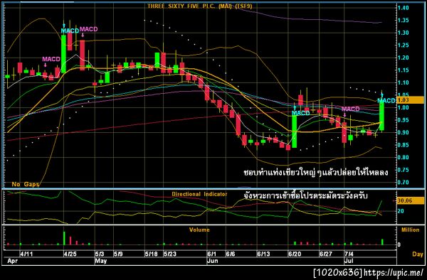427x280 pixels.
Task: Click the Thai note starting with ชอบทำแท่งเขียวใหญ่
Action: tap(316, 173)
